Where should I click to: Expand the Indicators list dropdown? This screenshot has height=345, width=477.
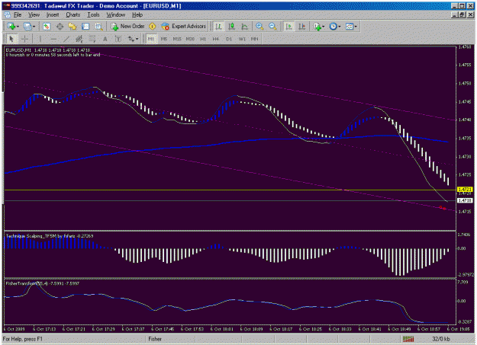click(323, 27)
